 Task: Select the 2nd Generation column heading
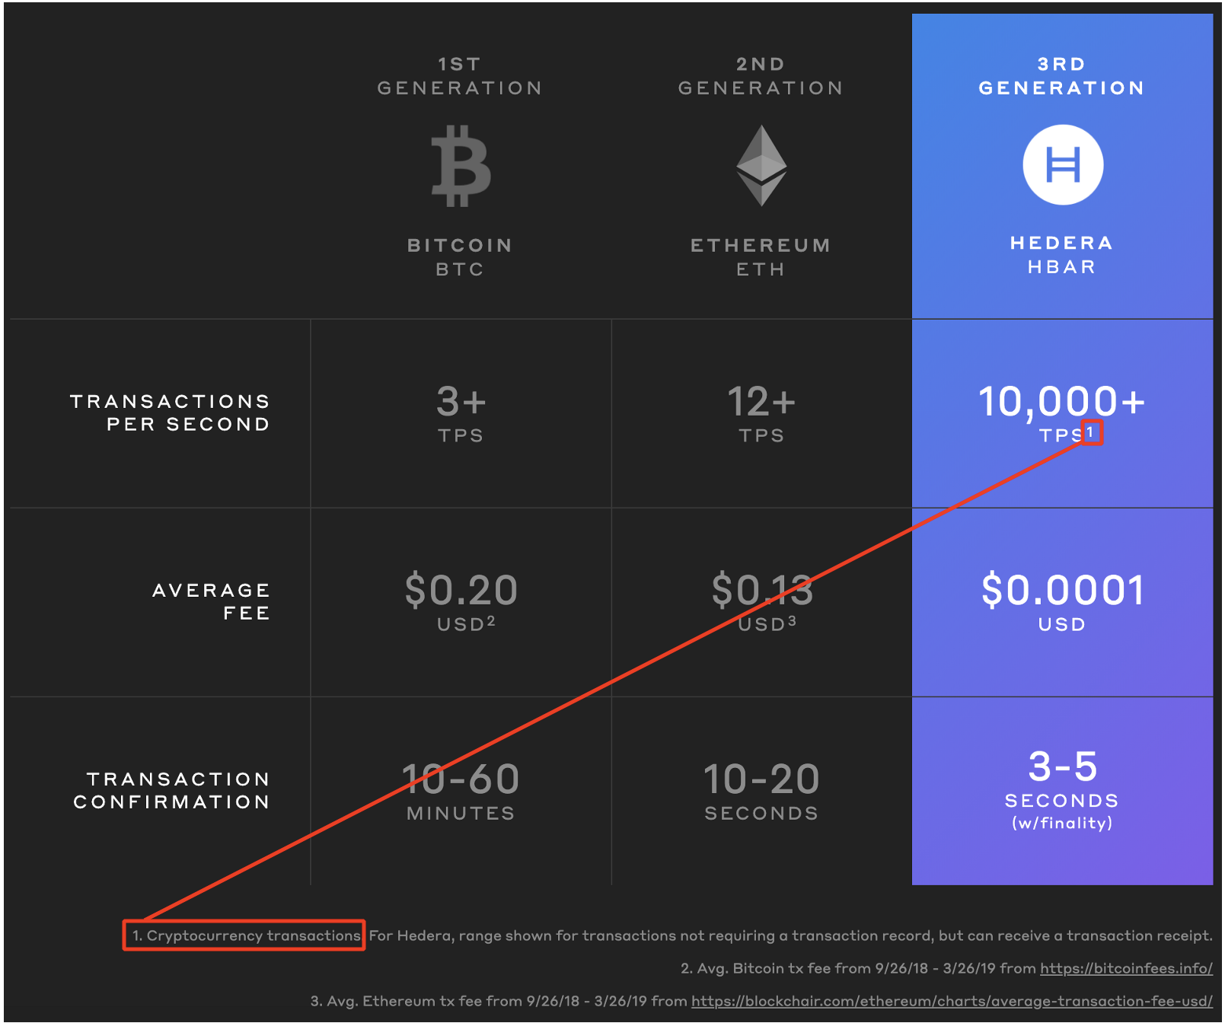(x=761, y=76)
